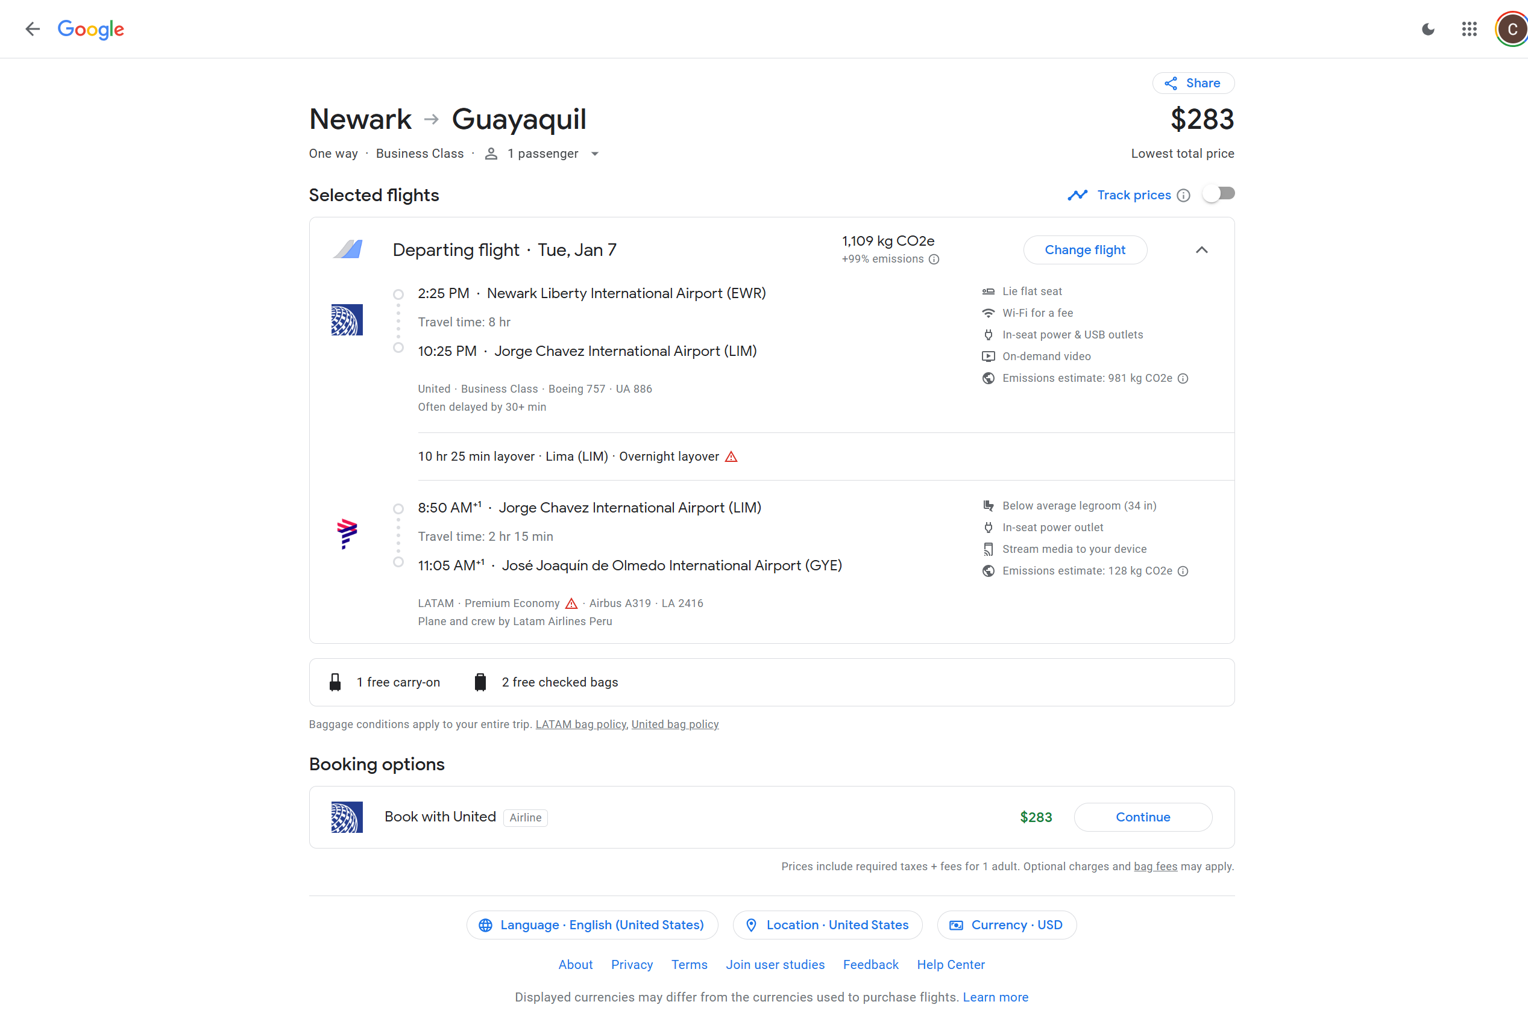Click the Share button
The width and height of the screenshot is (1528, 1028).
1193,83
